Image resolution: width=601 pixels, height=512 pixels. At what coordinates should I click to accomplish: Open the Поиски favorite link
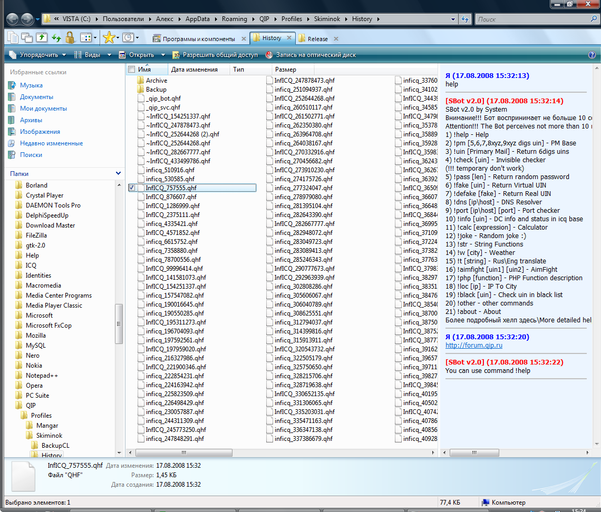31,155
